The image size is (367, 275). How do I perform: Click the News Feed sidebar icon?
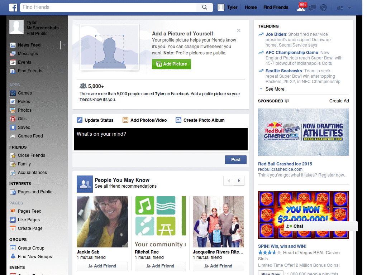13,45
